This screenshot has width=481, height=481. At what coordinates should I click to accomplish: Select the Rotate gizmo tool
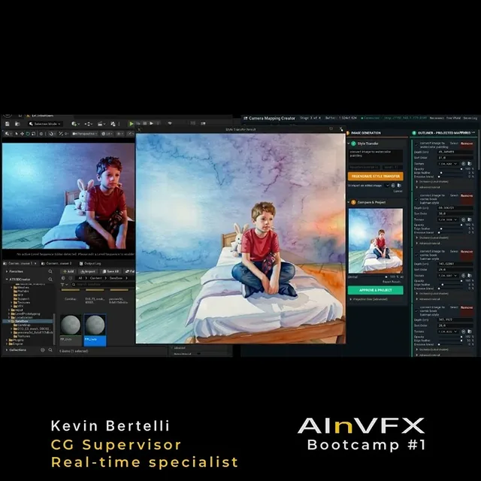pos(28,134)
